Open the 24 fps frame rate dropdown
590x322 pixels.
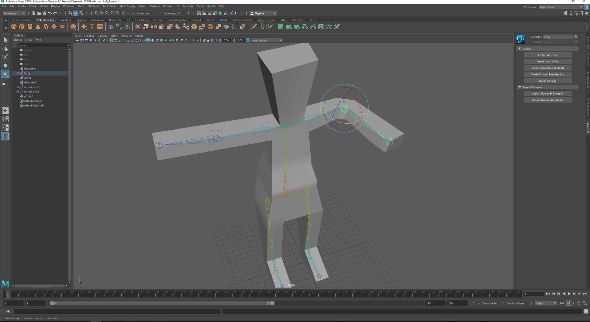tap(545, 303)
